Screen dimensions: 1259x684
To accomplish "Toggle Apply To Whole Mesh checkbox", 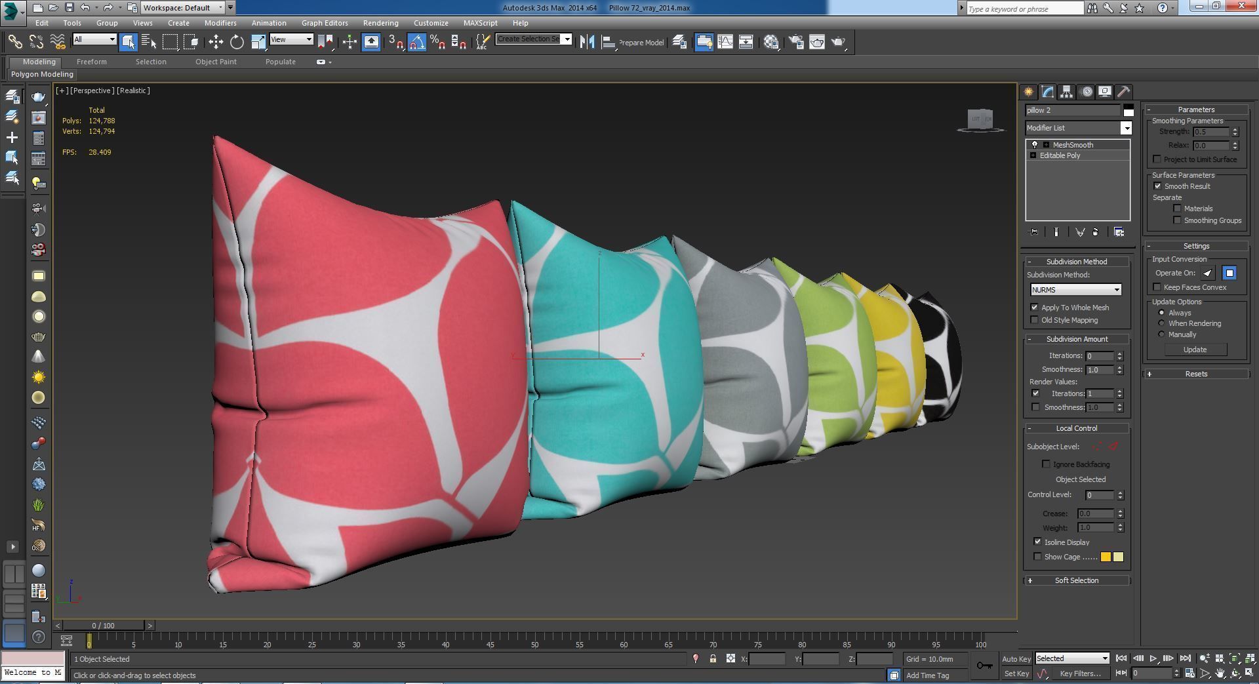I will [1035, 308].
